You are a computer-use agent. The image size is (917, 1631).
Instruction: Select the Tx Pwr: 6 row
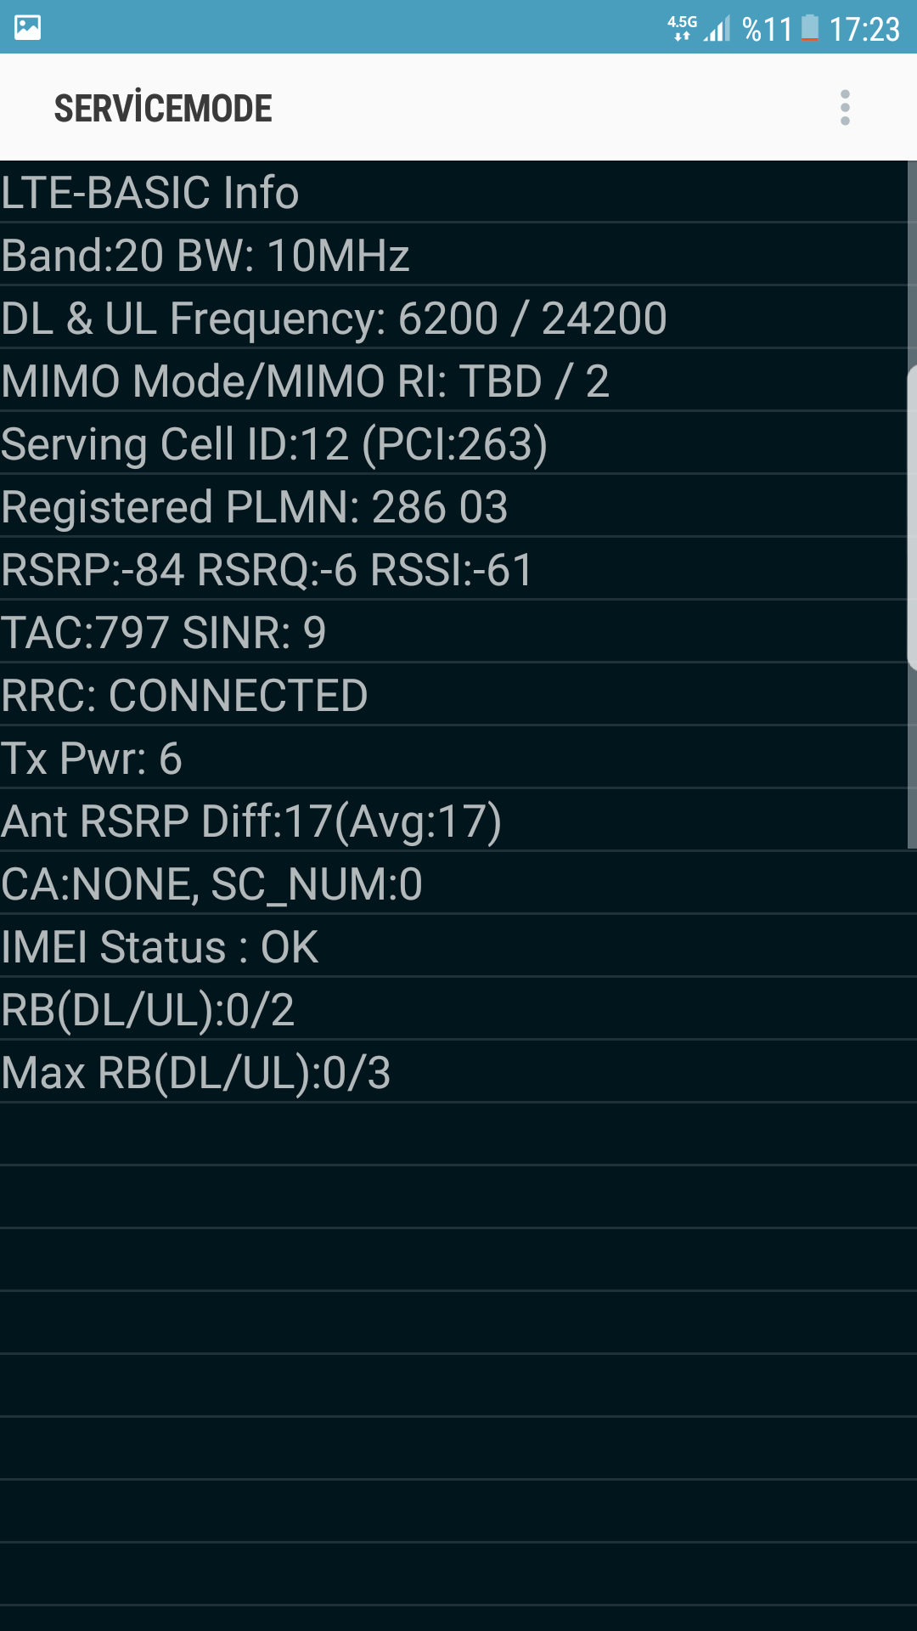pos(453,758)
